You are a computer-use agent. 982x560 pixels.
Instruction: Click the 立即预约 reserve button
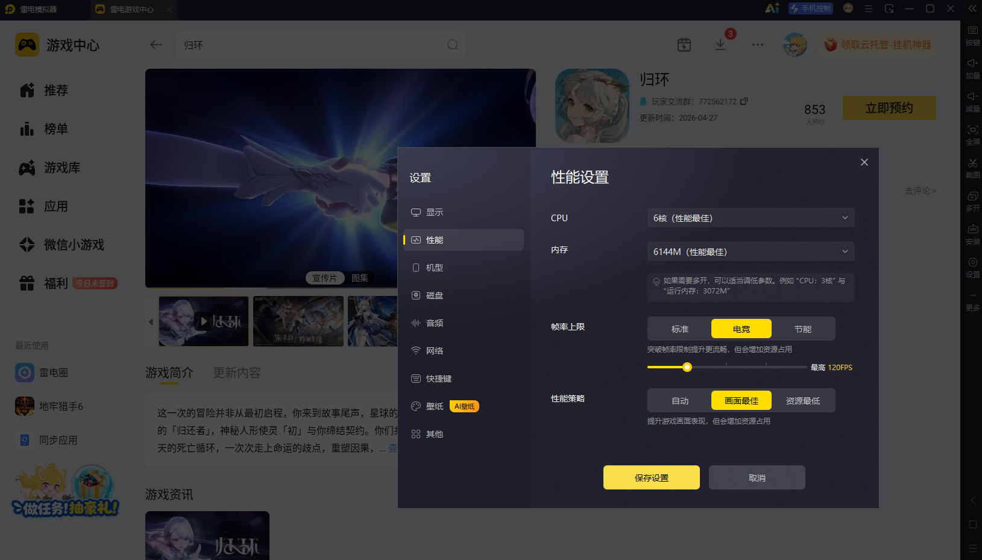tap(889, 108)
